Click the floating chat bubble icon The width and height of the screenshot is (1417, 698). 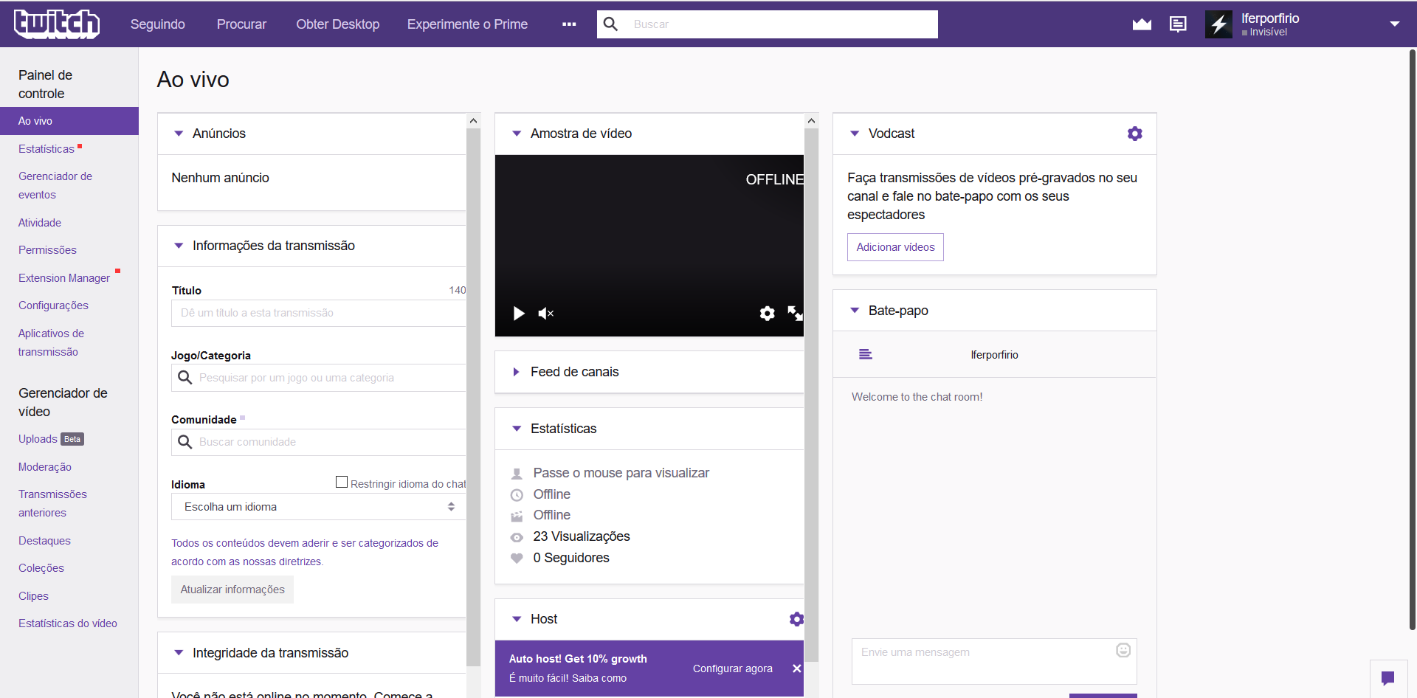click(x=1387, y=677)
